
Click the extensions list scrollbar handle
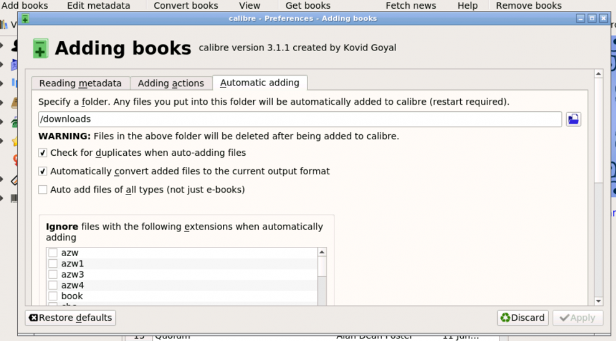(322, 267)
